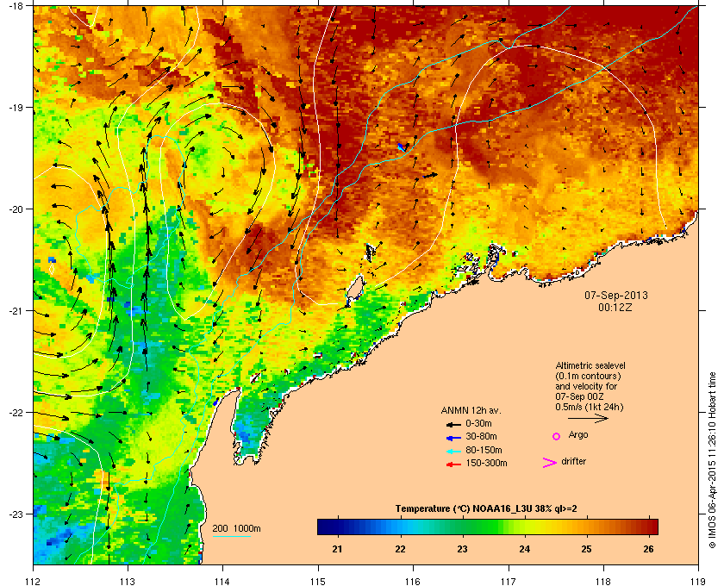
Task: Click the temperature colorbar at 26
Action: pyautogui.click(x=649, y=527)
